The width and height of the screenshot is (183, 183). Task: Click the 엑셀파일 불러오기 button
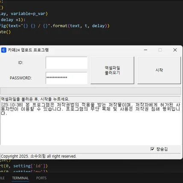pyautogui.click(x=112, y=70)
